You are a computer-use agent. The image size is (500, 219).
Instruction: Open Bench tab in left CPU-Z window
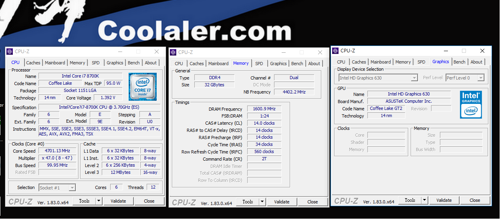[134, 63]
